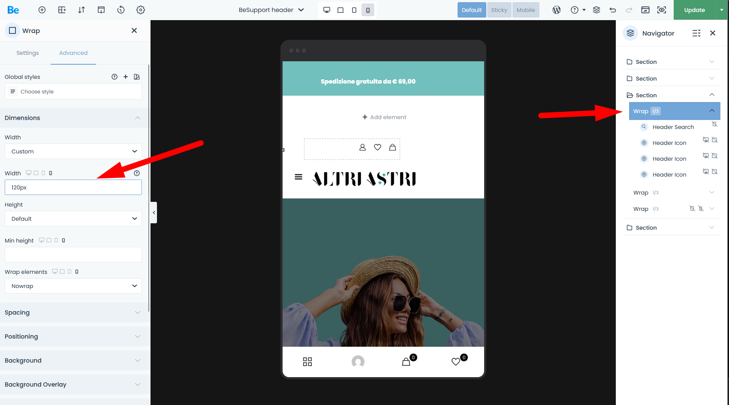
Task: Open the settings gear icon in toolbar
Action: click(140, 10)
